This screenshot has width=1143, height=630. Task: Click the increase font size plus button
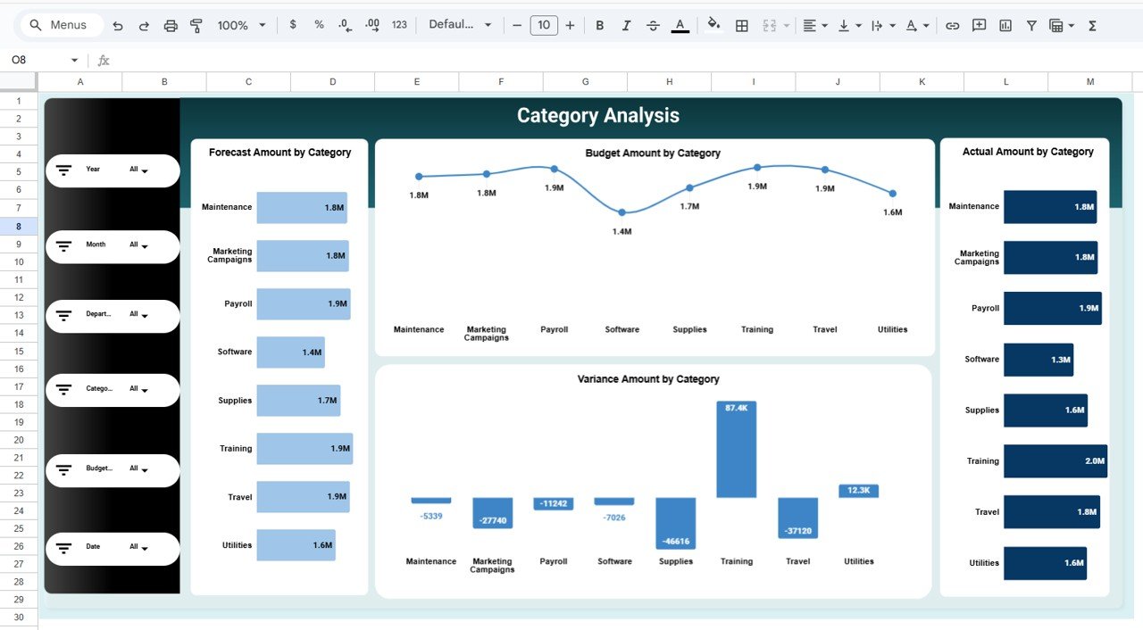[x=570, y=25]
